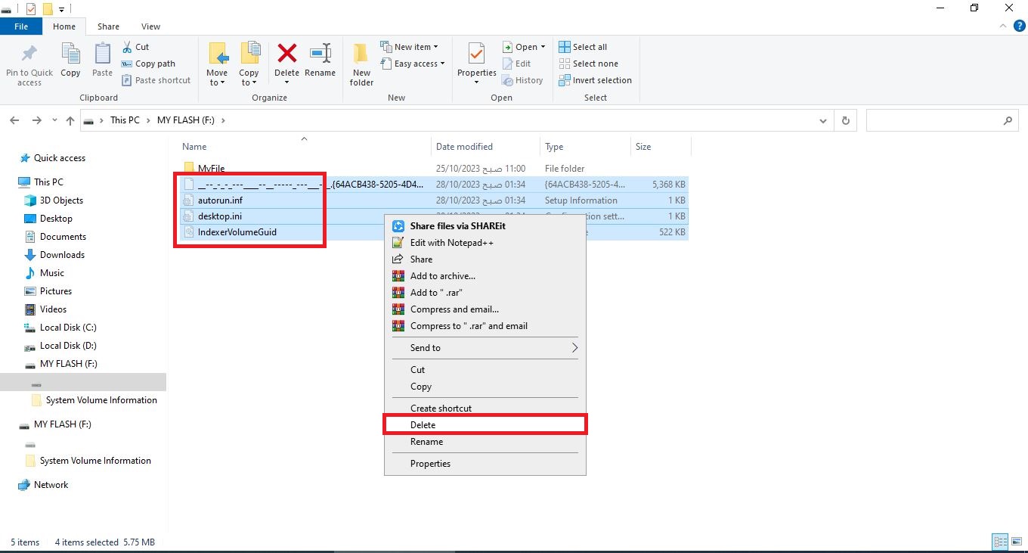Click Select all in ribbon
This screenshot has width=1028, height=553.
(589, 47)
